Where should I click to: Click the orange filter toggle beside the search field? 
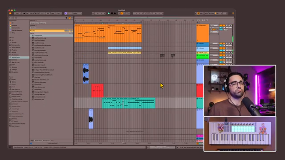tap(69, 18)
